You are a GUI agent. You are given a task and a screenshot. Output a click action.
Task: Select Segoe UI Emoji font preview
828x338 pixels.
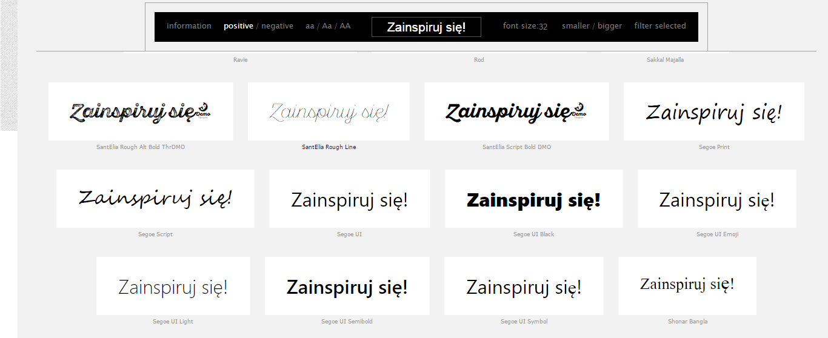tap(717, 199)
